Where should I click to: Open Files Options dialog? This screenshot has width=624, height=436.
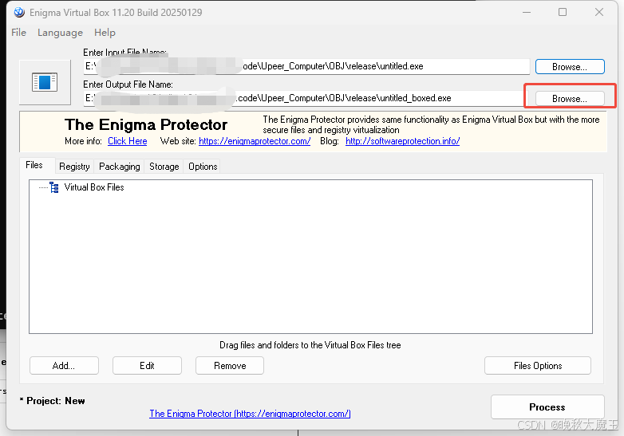point(538,366)
